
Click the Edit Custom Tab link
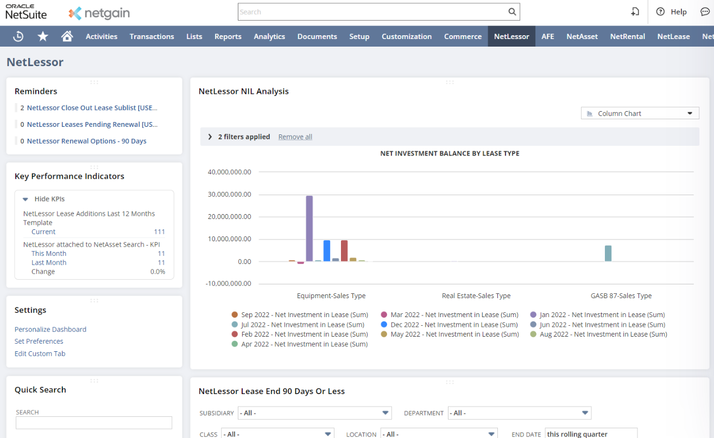[40, 354]
